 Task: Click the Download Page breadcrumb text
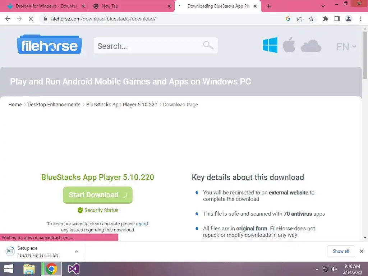180,105
